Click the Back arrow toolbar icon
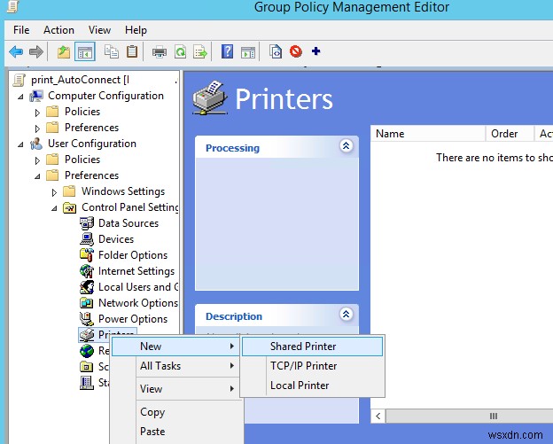This screenshot has height=444, width=553. [16, 51]
